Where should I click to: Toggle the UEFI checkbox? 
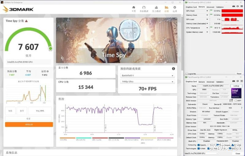point(235,100)
